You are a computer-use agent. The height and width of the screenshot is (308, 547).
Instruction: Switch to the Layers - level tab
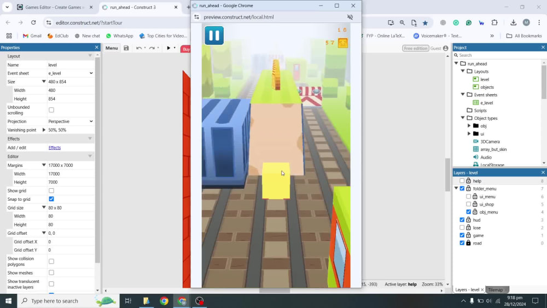pos(467,290)
